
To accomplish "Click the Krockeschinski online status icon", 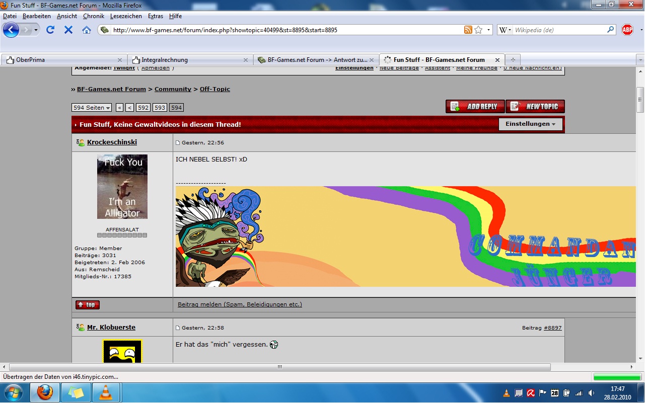I will point(81,142).
